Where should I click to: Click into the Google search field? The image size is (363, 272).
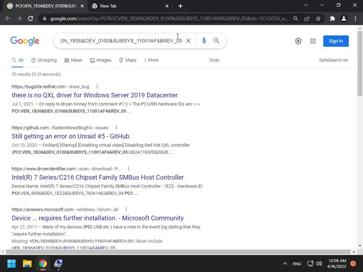[x=121, y=41]
